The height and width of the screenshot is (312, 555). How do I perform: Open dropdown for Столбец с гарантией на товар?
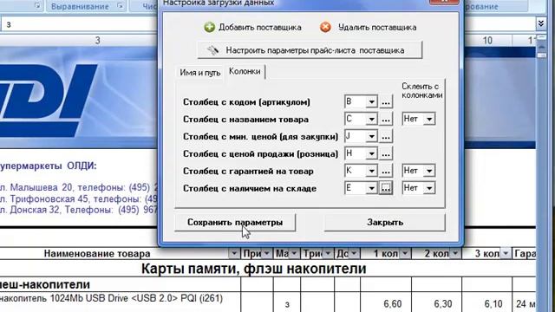371,171
